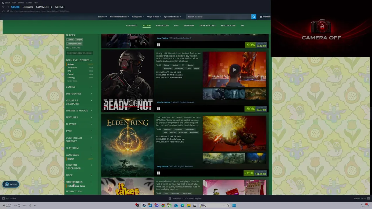
Task: Click the Ready or Not -50% price button
Action: pyautogui.click(x=255, y=109)
